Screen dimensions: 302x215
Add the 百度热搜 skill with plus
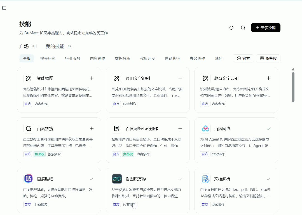coord(92,128)
